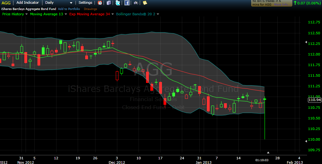Expand the Exp Moving Average 34 options
The width and height of the screenshot is (322, 164).
[112, 14]
